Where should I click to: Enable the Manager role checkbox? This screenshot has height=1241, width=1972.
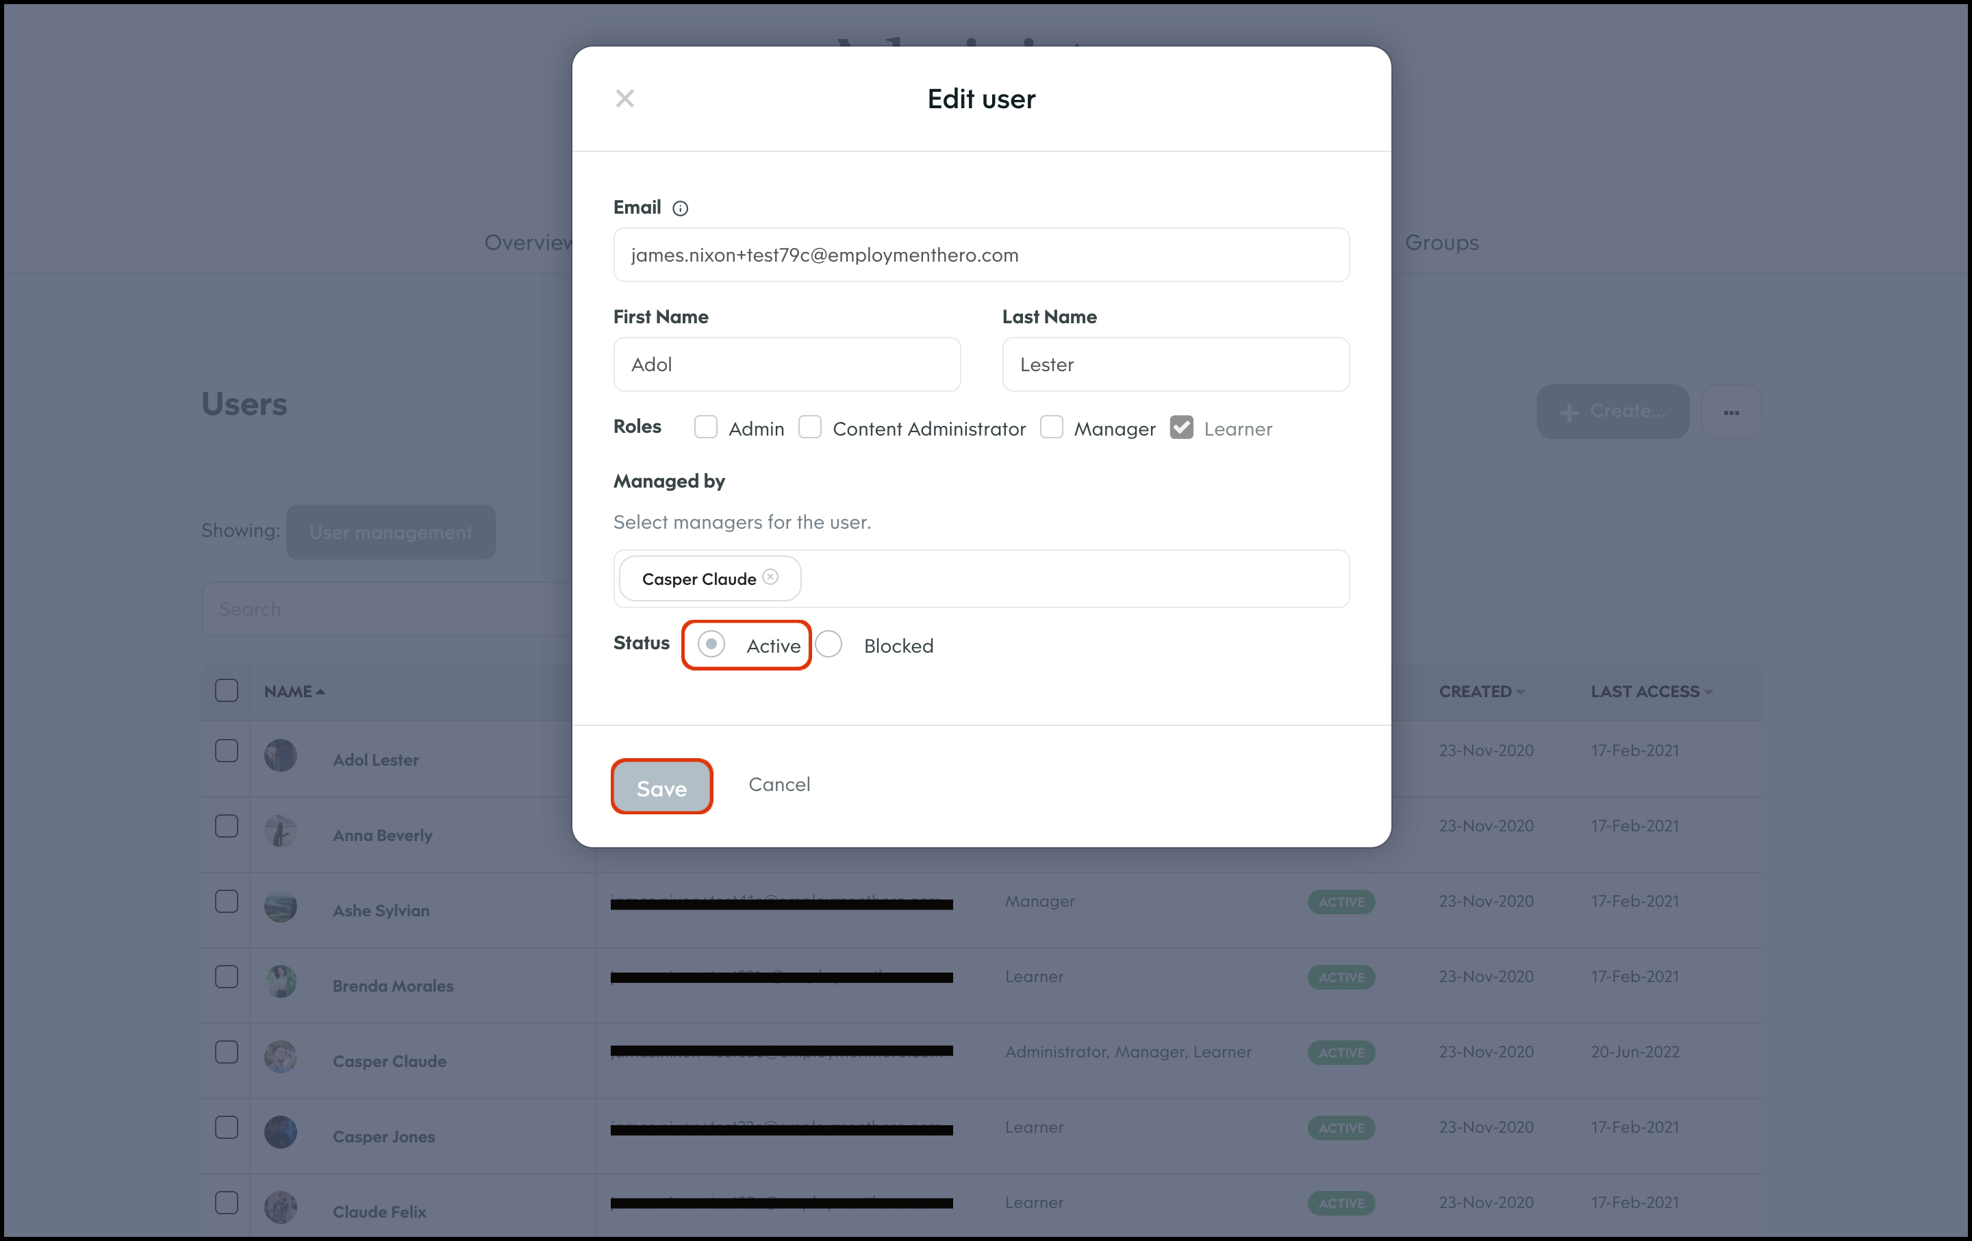[1050, 427]
